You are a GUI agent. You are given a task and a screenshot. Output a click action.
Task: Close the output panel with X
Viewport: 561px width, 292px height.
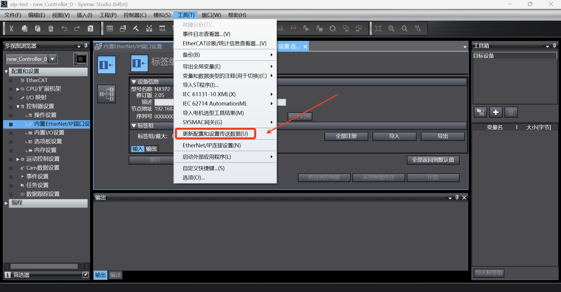(x=464, y=198)
